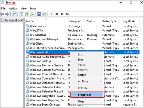This screenshot has width=144, height=108.
Task: Select the Windows Connect Now service
Action: pos(48,74)
